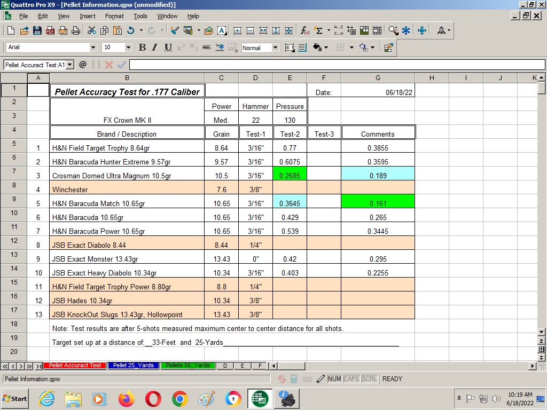Go to next sheet tab with the > button
The image size is (547, 410).
click(x=21, y=366)
